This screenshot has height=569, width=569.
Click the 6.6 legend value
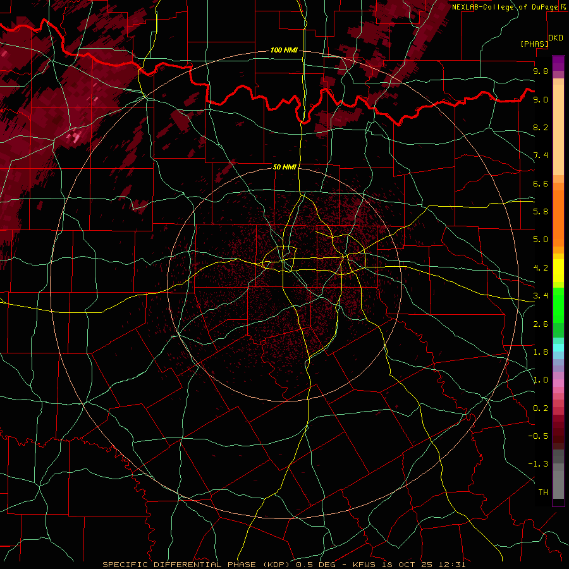[x=541, y=183]
